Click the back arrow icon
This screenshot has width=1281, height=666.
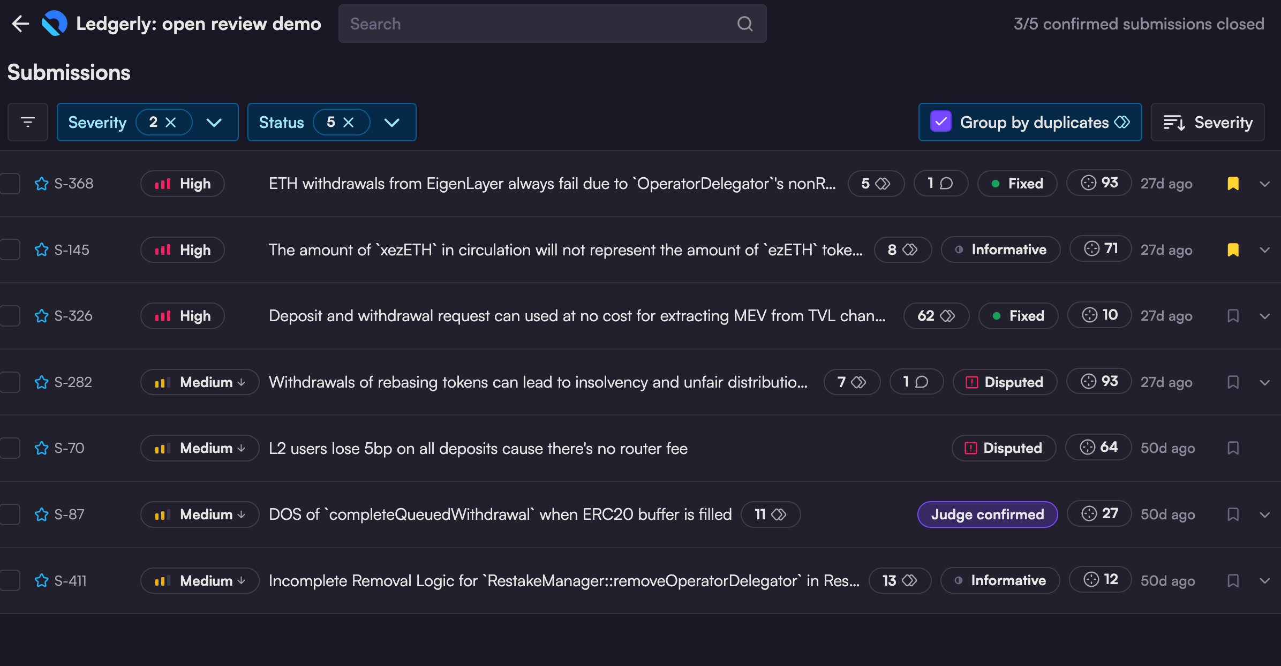tap(20, 24)
